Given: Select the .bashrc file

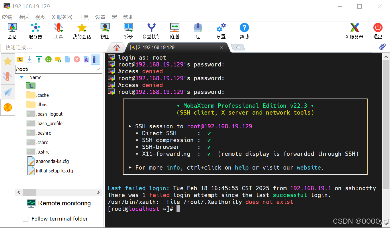Looking at the screenshot, I should click(39, 133).
